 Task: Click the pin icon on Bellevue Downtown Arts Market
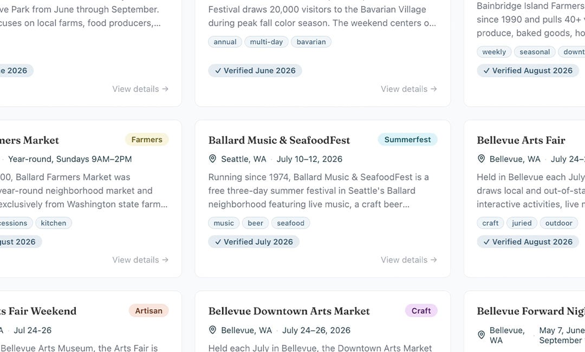click(x=212, y=330)
